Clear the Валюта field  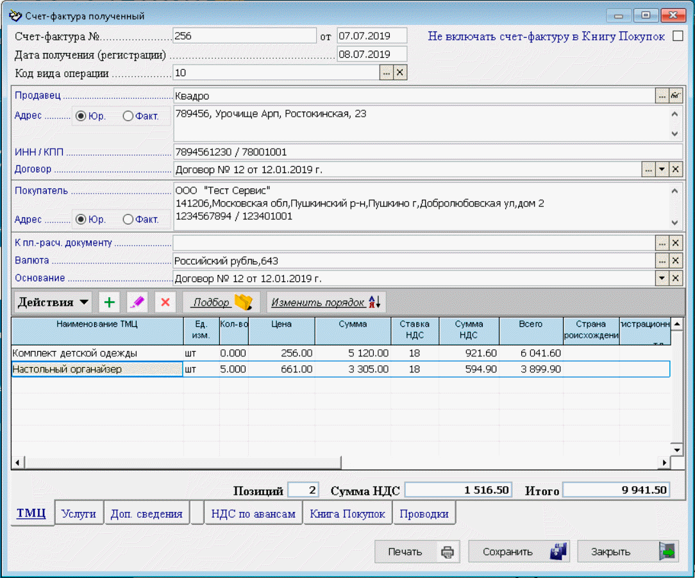click(676, 261)
